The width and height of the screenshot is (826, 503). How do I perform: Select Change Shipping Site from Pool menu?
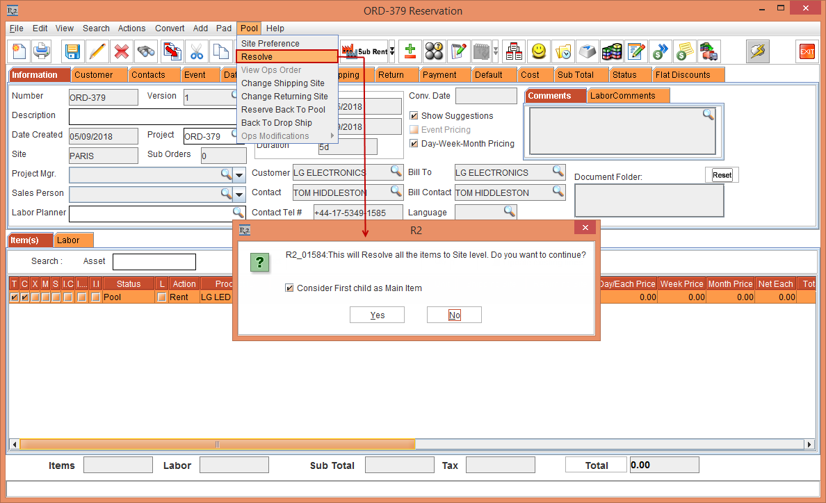pos(283,83)
